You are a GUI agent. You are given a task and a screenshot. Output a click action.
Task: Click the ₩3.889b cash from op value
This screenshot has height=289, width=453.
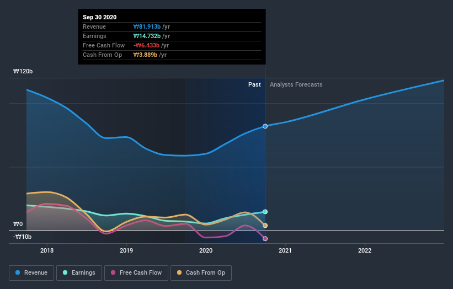pyautogui.click(x=145, y=55)
